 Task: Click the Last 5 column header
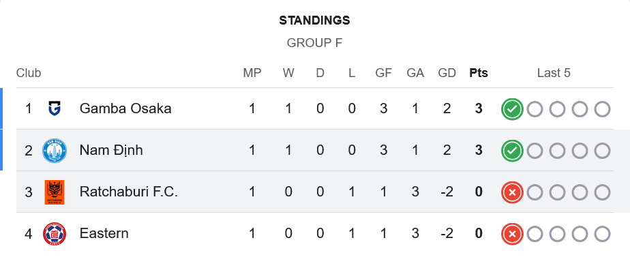[554, 73]
